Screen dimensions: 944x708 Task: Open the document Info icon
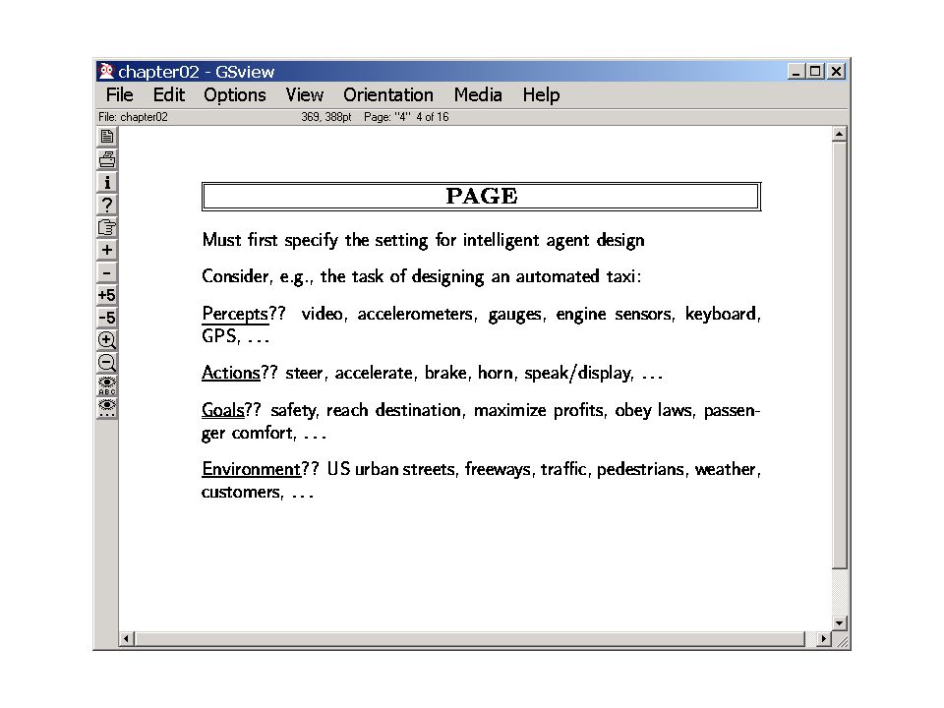coord(106,182)
